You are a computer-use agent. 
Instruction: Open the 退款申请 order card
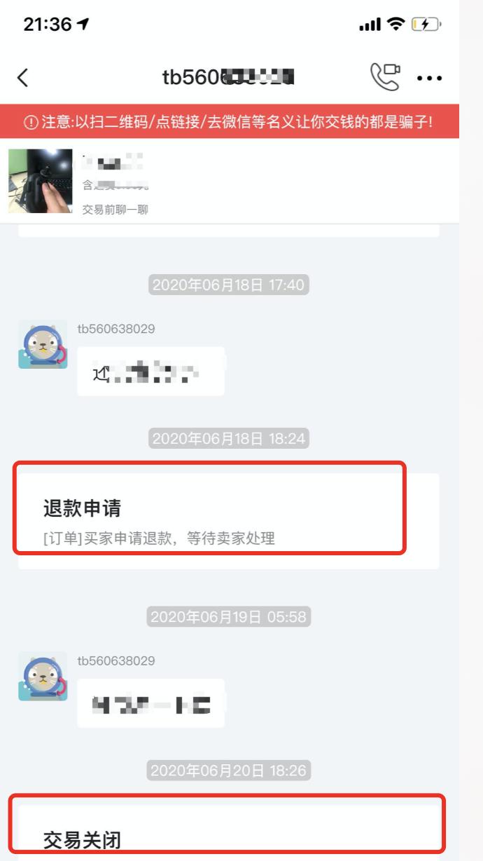pyautogui.click(x=229, y=521)
